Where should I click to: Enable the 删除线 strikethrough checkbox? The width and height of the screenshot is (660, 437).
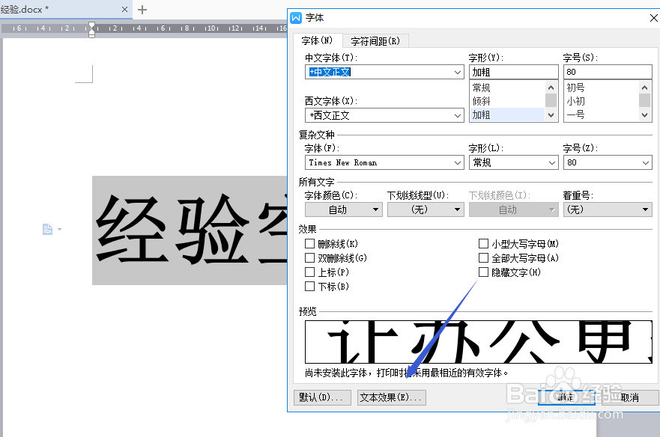point(310,243)
